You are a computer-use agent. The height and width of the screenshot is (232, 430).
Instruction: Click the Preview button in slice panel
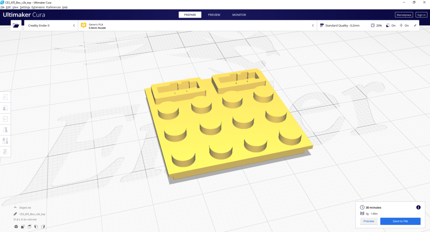point(369,221)
